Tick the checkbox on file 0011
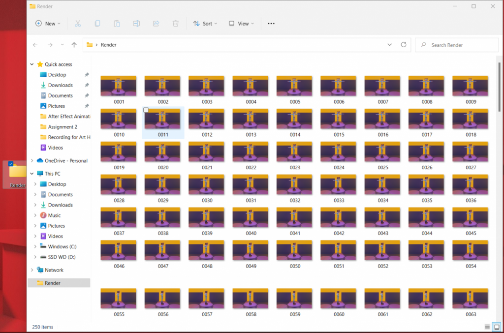Screen dimensions: 504x333 point(146,110)
